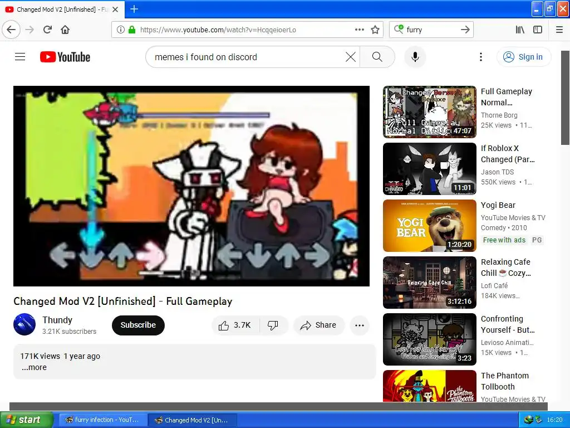
Task: Click the Free with ads badge
Action: point(504,240)
